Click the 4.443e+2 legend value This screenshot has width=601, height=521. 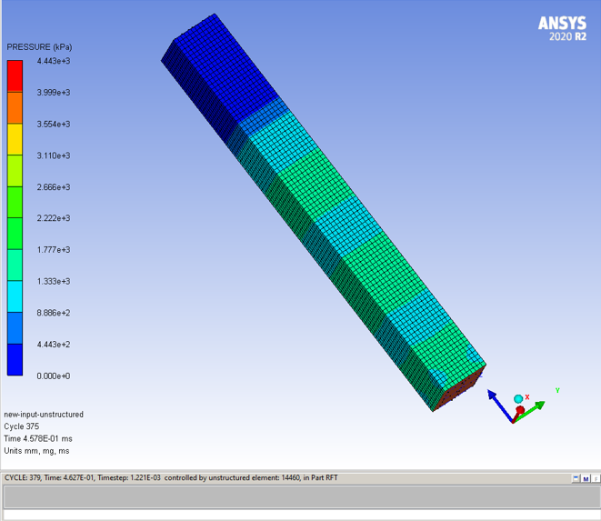pos(54,345)
